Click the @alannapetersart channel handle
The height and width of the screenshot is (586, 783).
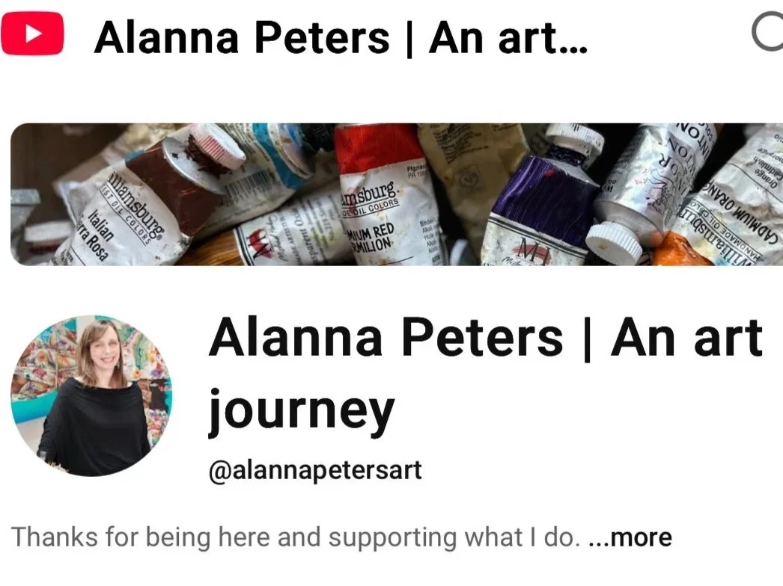tap(315, 471)
